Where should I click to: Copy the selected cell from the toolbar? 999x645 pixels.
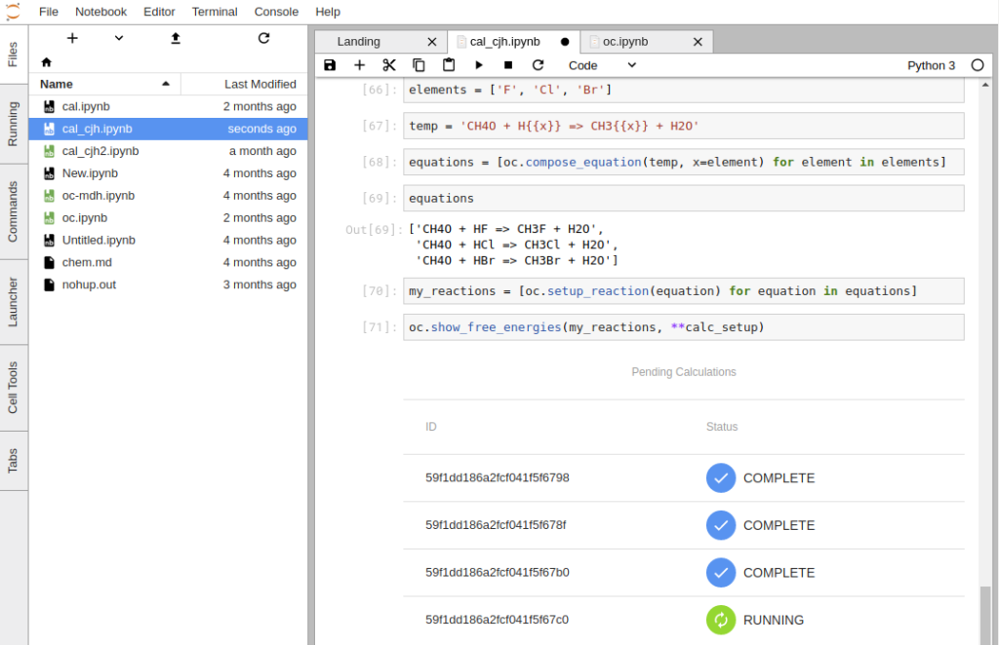click(x=419, y=65)
